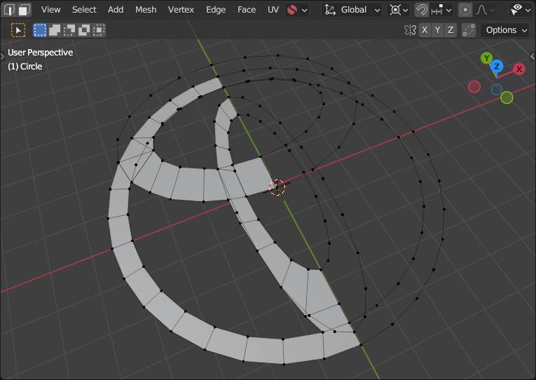Open the Select menu
The image size is (536, 380).
[x=84, y=10]
